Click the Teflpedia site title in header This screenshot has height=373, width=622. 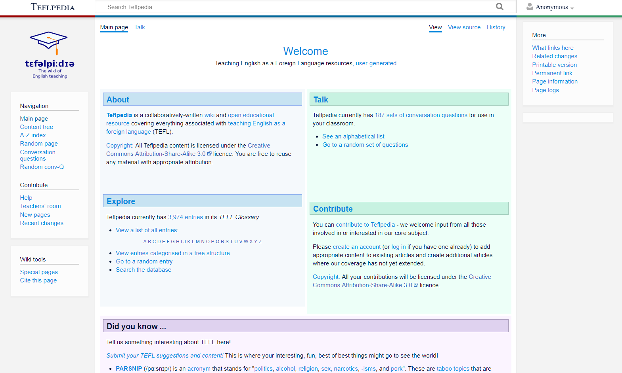(x=53, y=7)
